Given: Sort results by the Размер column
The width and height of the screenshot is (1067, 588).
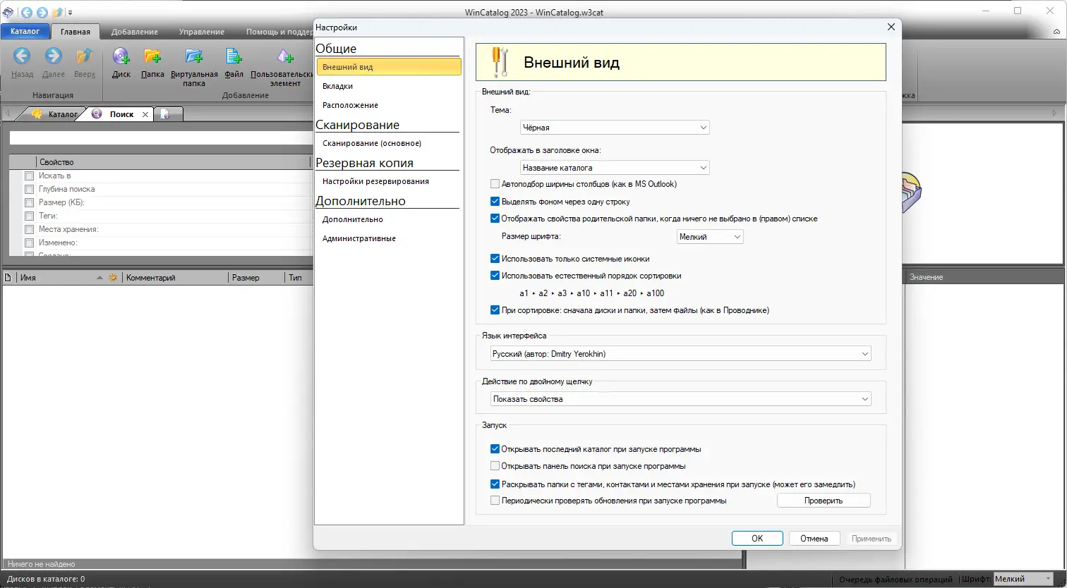Looking at the screenshot, I should [x=256, y=278].
